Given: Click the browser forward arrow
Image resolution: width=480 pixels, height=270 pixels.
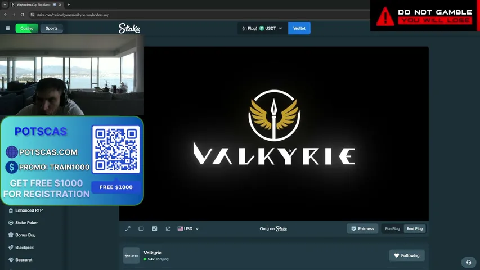Looking at the screenshot, I should 14,15.
